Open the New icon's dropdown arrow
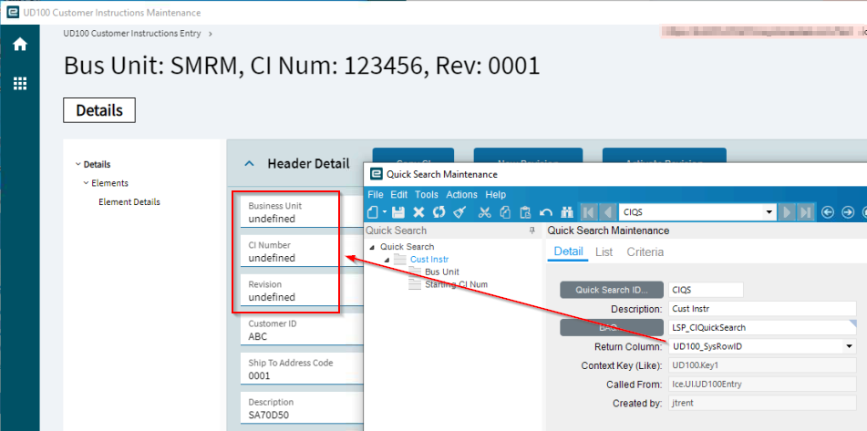 385,212
